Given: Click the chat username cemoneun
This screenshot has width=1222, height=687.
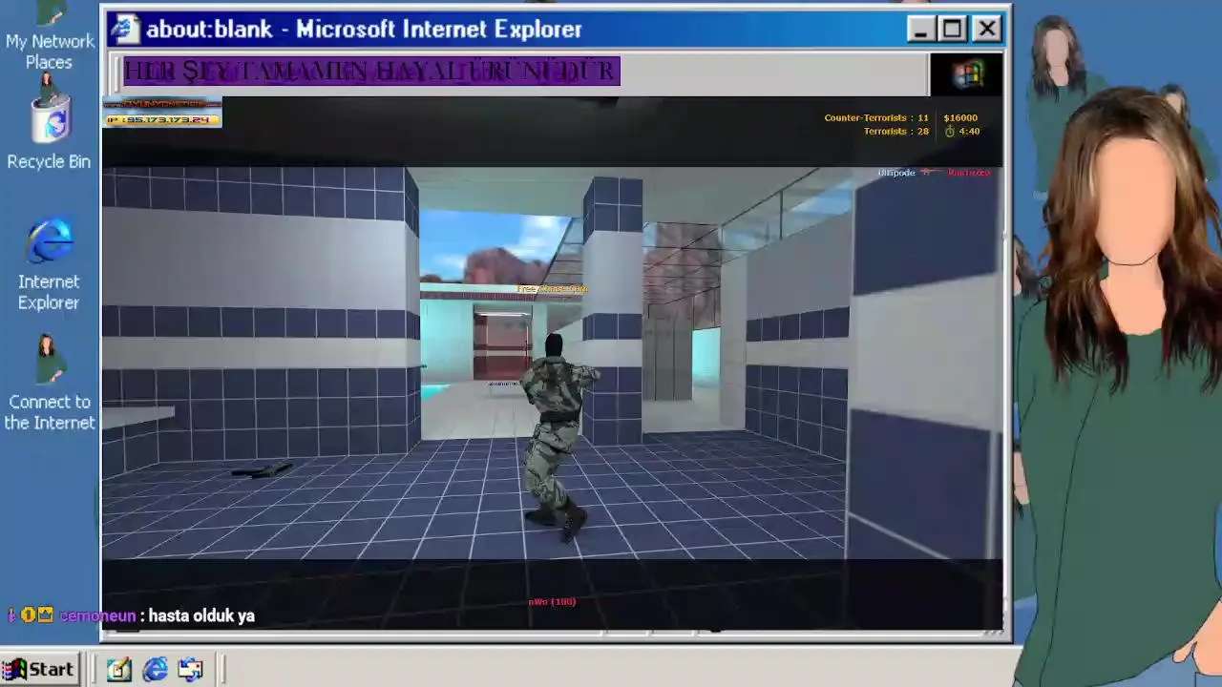Looking at the screenshot, I should pos(97,616).
